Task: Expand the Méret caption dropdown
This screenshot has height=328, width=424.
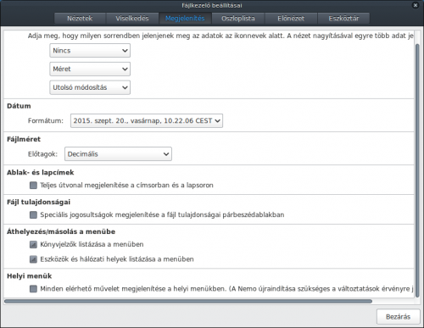Action: click(90, 69)
